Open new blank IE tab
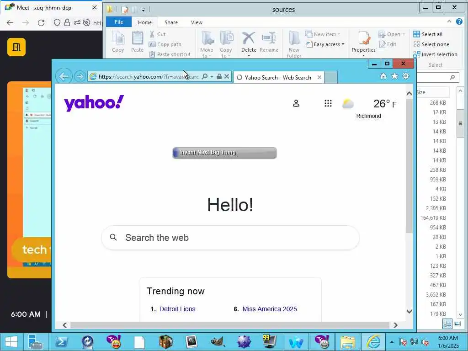 (x=331, y=77)
